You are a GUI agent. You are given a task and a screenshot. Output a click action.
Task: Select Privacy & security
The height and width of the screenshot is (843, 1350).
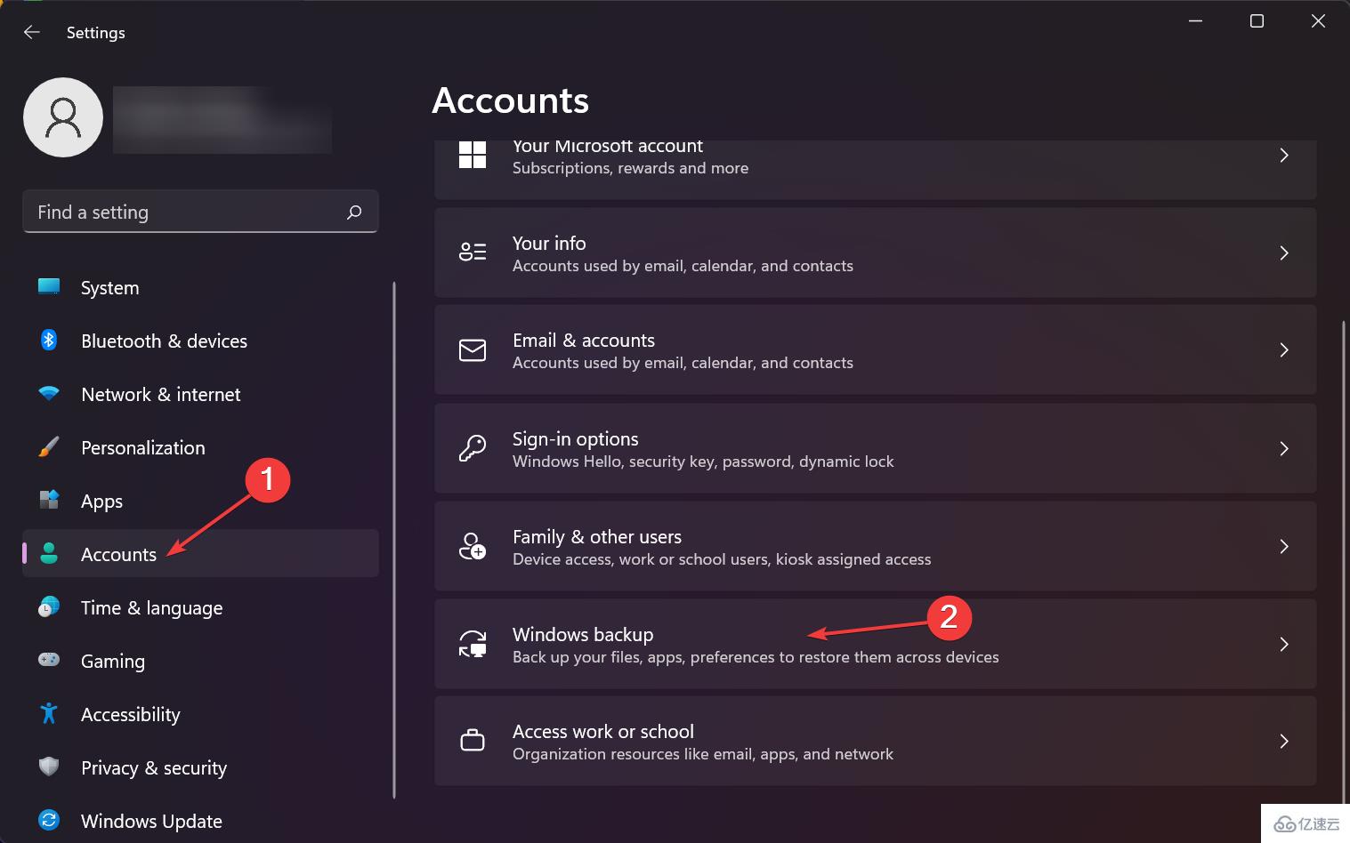(x=200, y=767)
